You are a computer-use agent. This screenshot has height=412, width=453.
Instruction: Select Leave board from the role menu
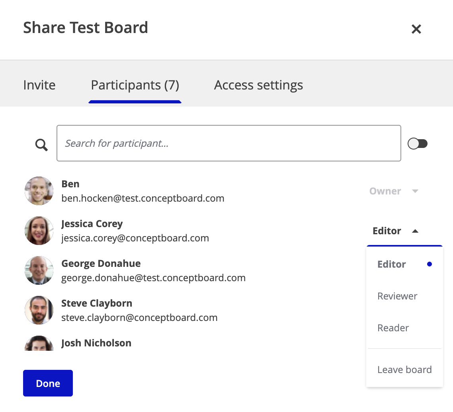pyautogui.click(x=404, y=370)
